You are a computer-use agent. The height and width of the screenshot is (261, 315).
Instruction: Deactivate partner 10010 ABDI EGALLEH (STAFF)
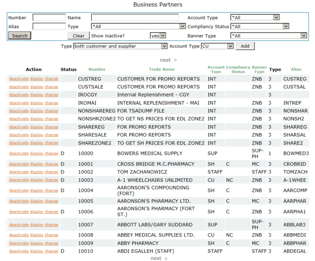point(19,251)
